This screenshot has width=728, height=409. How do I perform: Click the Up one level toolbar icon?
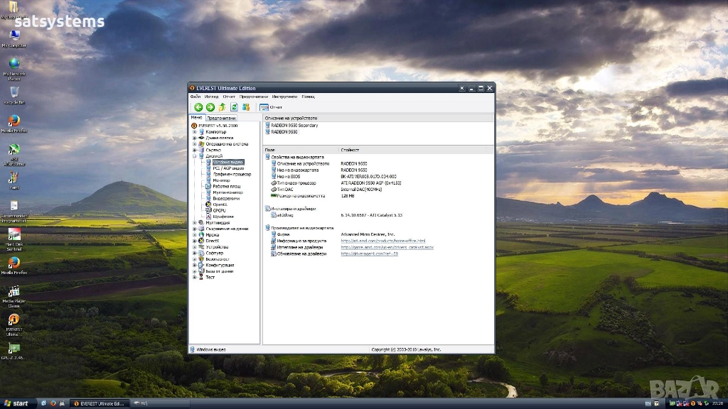point(222,107)
